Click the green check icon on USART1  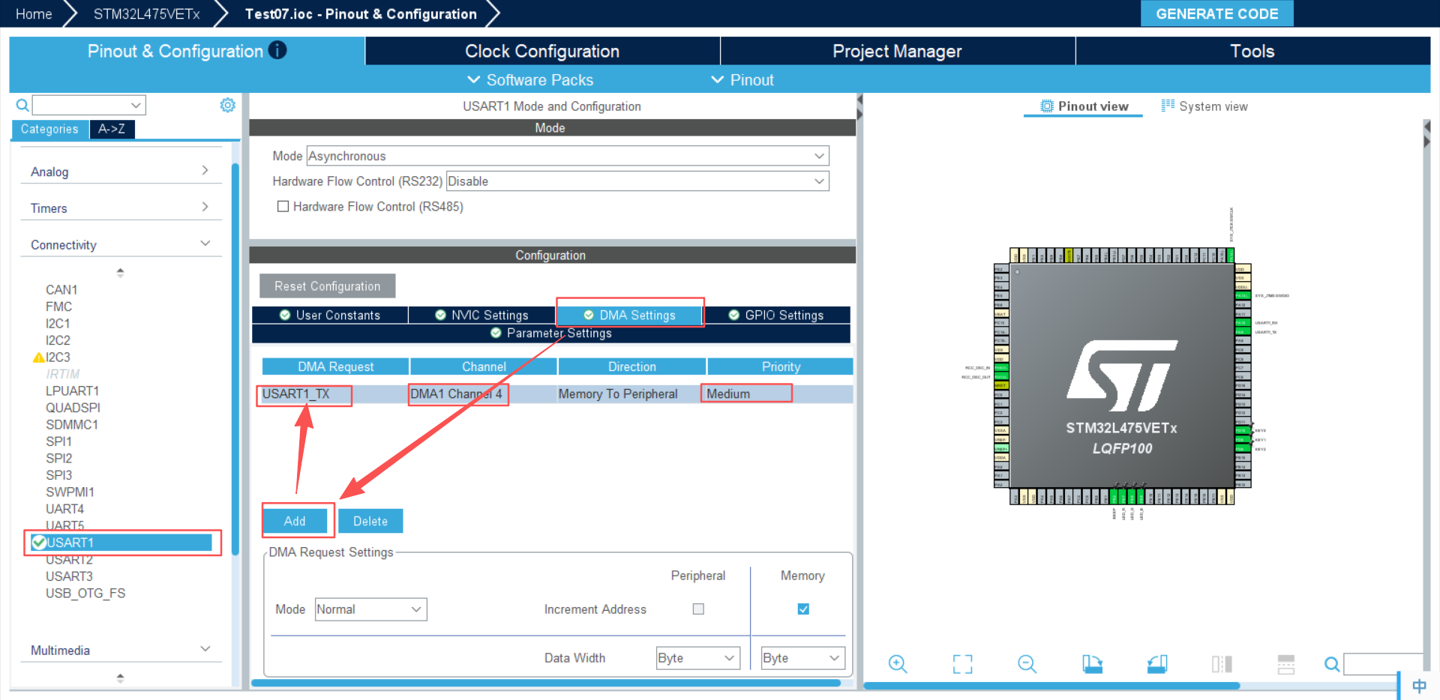tap(39, 543)
